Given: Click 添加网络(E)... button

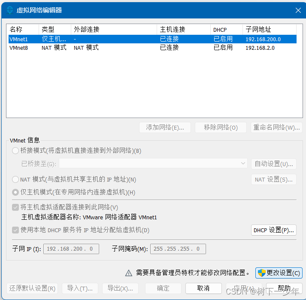Looking at the screenshot, I should [165, 127].
